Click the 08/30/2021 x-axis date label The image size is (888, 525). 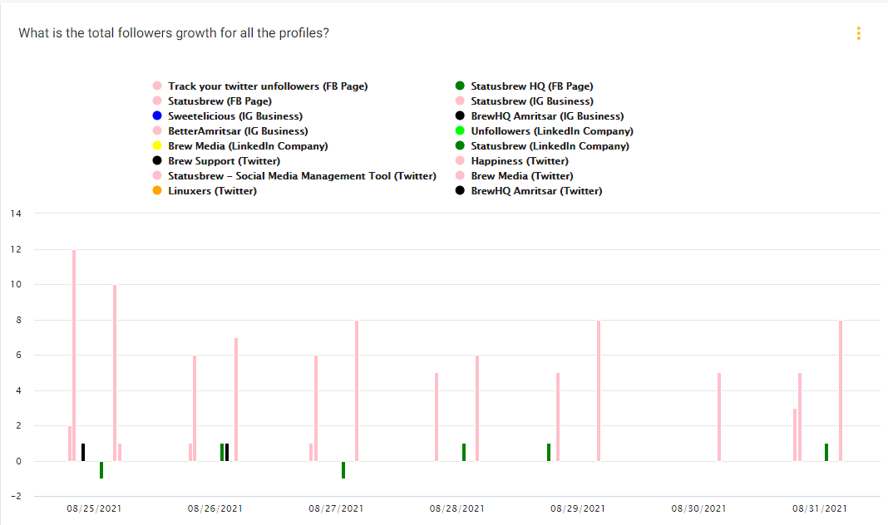698,509
